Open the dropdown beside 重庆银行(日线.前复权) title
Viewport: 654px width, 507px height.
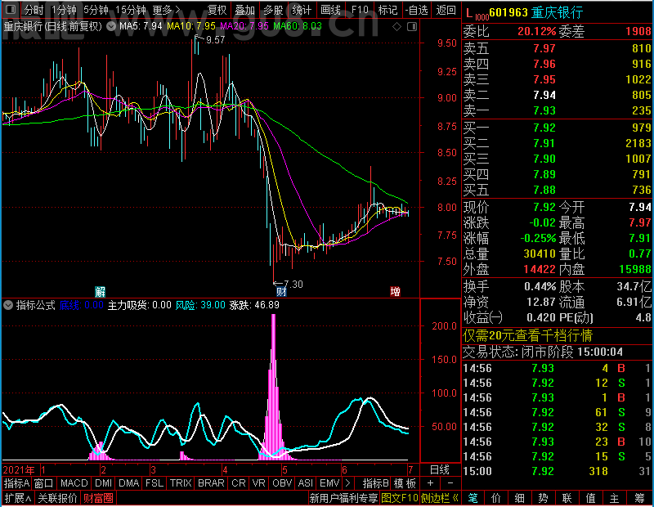click(111, 27)
